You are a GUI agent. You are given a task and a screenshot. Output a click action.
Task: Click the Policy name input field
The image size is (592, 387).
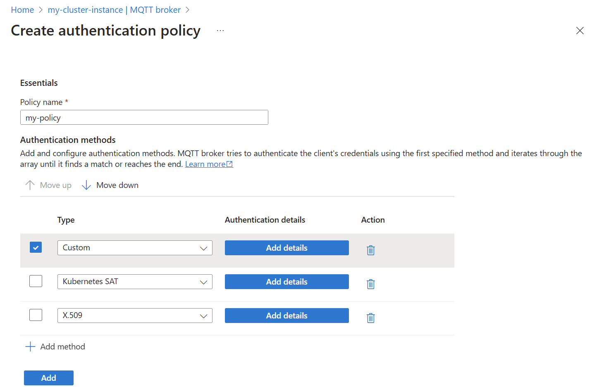(x=144, y=117)
